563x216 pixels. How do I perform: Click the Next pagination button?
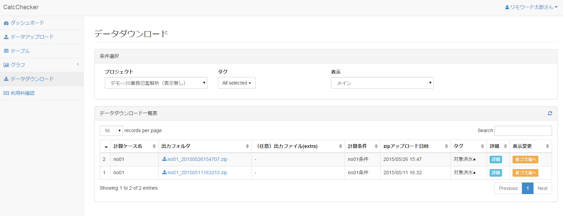[542, 188]
